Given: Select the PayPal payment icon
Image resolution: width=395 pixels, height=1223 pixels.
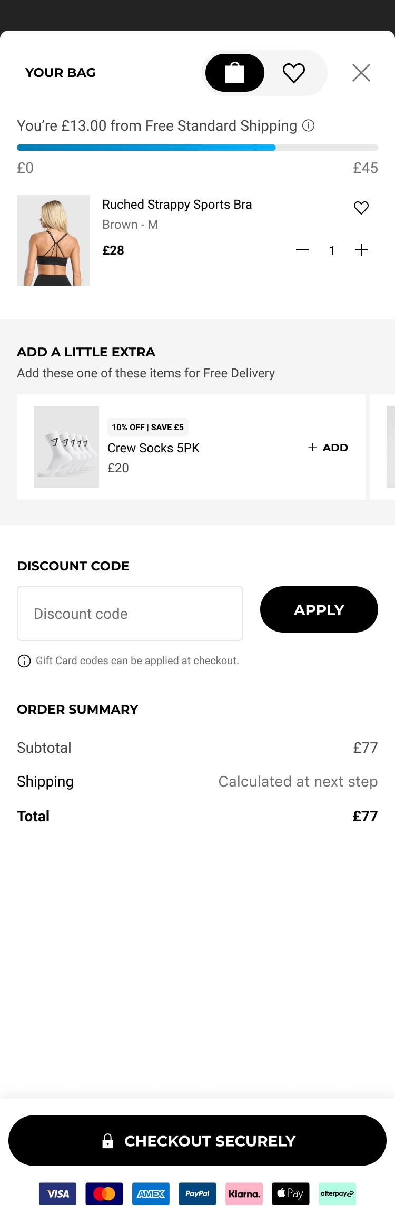Looking at the screenshot, I should pos(197,1194).
